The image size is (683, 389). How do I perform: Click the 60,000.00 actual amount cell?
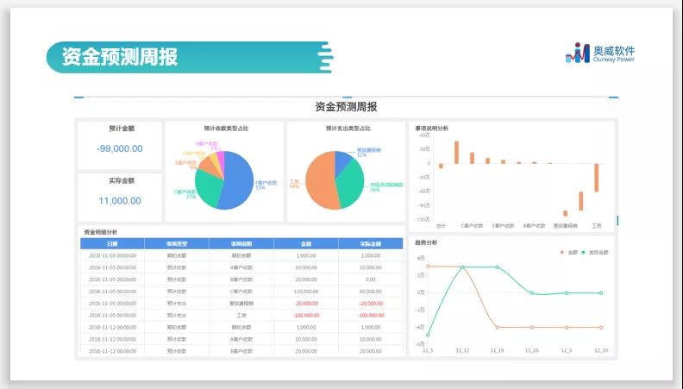pos(371,292)
